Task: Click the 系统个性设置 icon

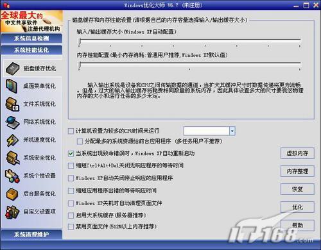Action: pyautogui.click(x=12, y=176)
